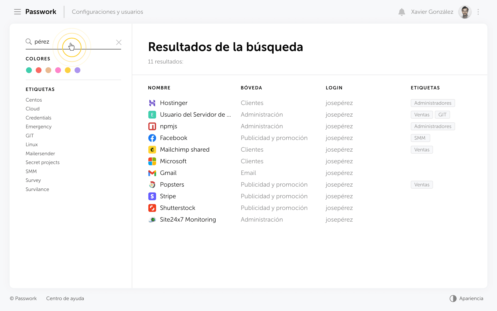Image resolution: width=497 pixels, height=311 pixels.
Task: Open the Microsoft entry name
Action: (173, 161)
